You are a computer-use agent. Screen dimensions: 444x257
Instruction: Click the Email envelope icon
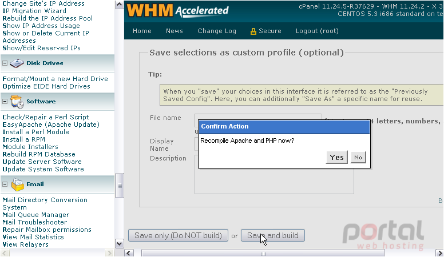17,184
